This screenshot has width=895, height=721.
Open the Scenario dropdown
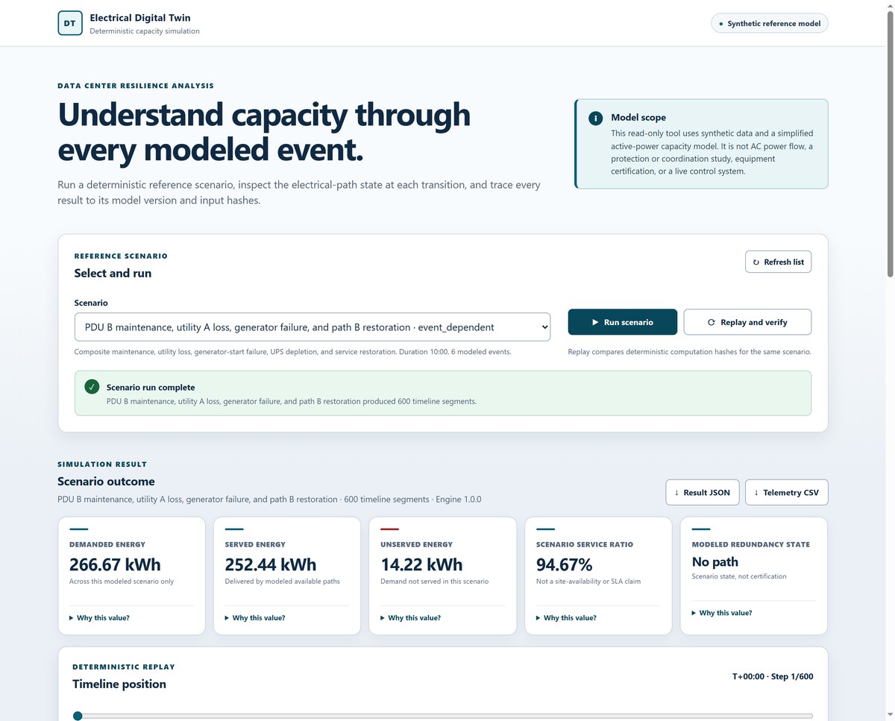coord(313,327)
